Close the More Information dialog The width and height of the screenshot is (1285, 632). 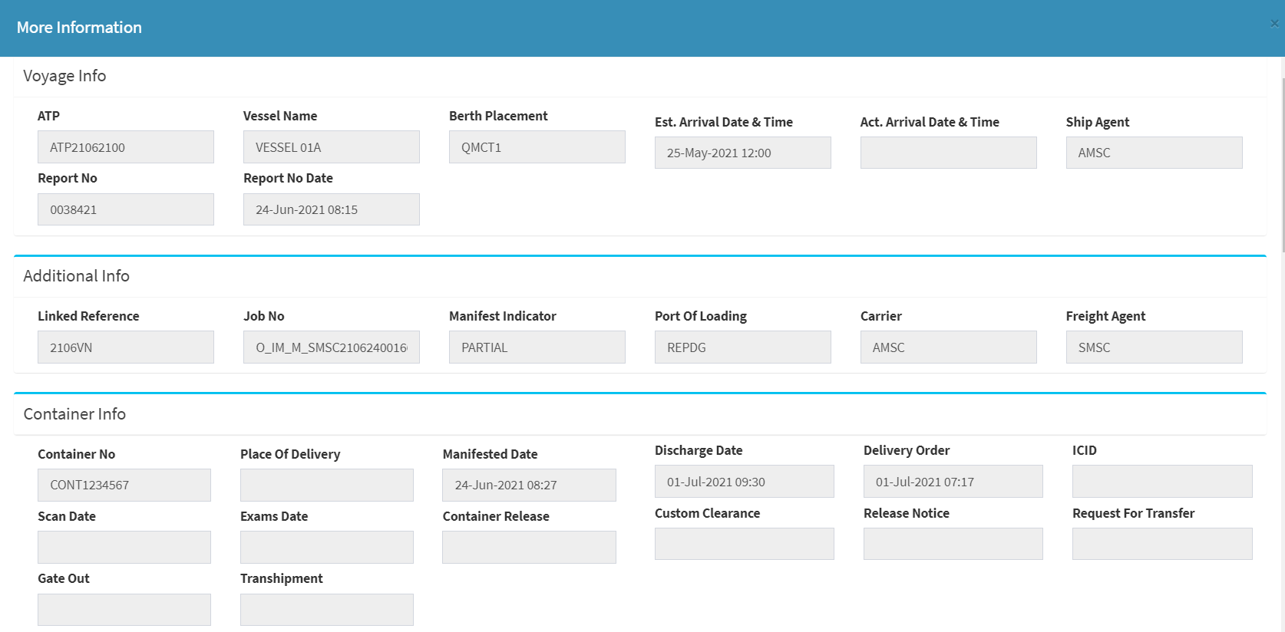pyautogui.click(x=1274, y=23)
